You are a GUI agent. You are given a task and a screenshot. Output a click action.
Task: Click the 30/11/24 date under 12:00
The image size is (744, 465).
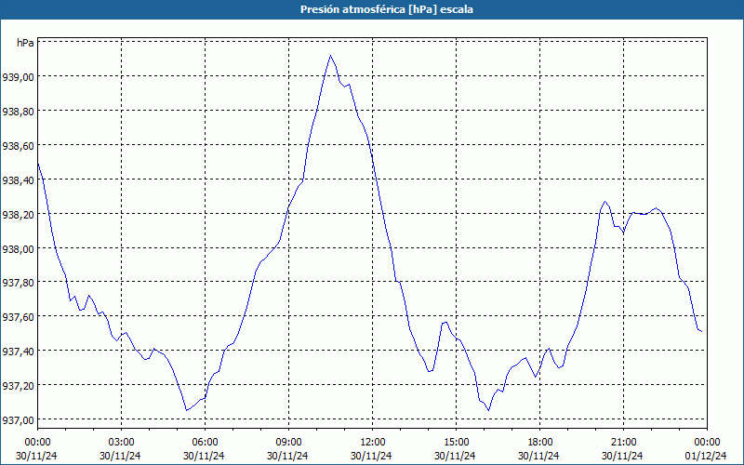tap(371, 456)
